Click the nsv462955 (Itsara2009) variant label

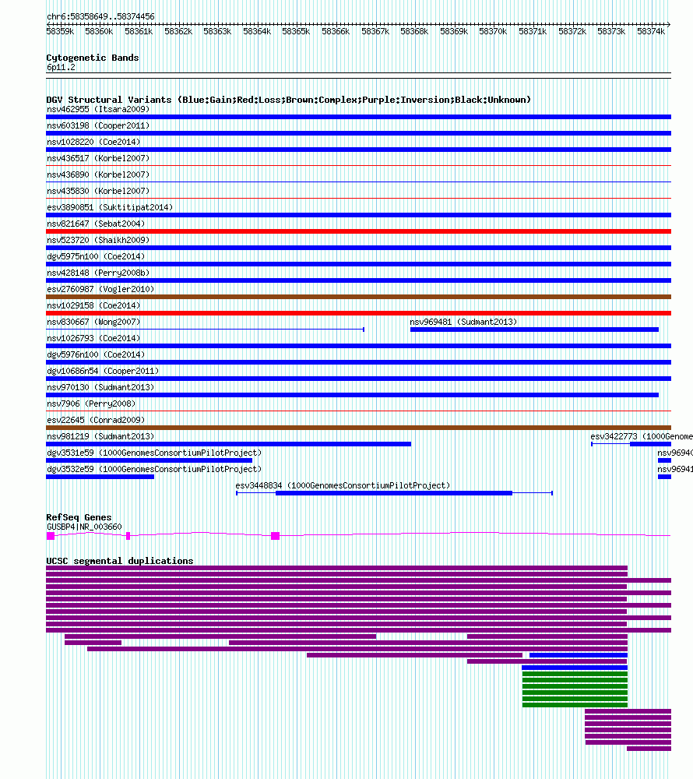point(98,109)
